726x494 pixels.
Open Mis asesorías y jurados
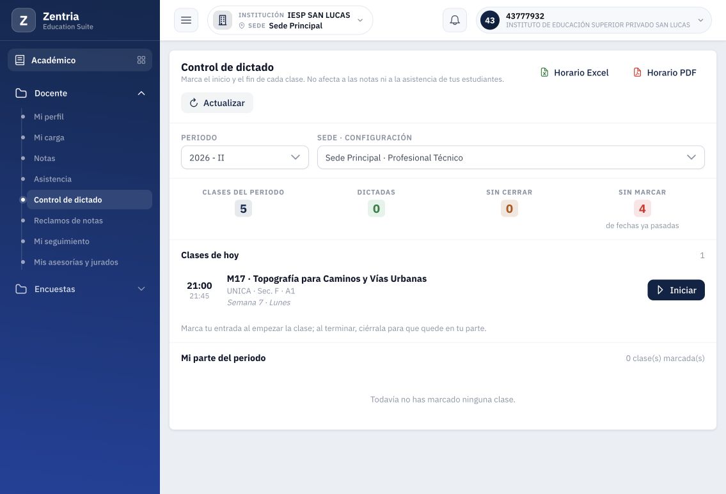[x=76, y=262]
